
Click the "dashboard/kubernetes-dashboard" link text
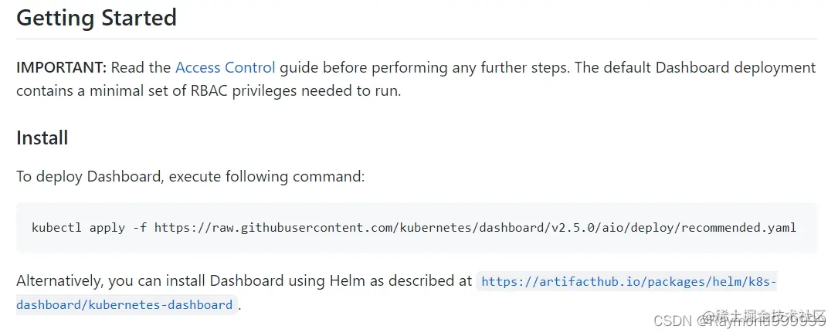click(x=124, y=304)
